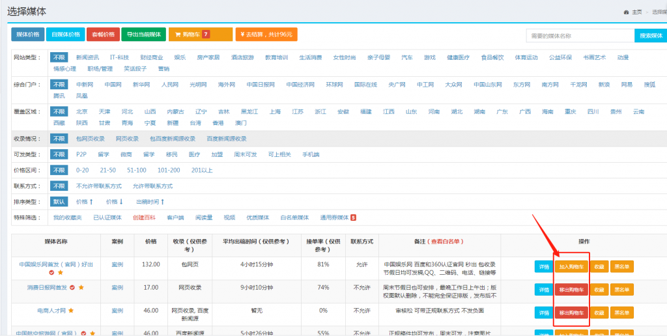Sort by 价格 ascending arrow
This screenshot has width=667, height=336.
85,202
